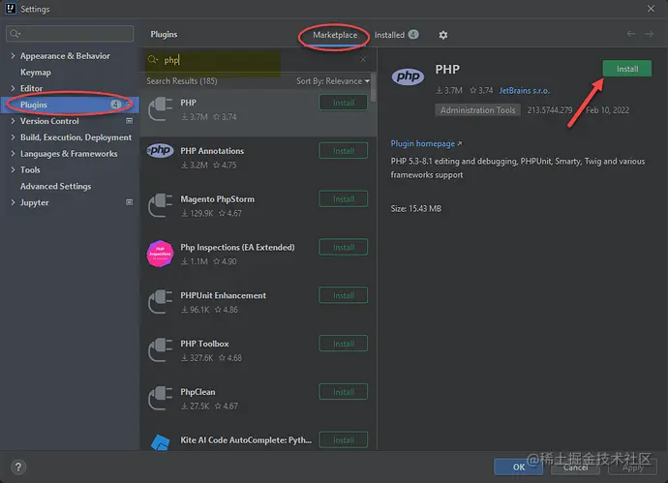Viewport: 668px width, 483px height.
Task: Click the green Install button for PHP
Action: coord(626,69)
